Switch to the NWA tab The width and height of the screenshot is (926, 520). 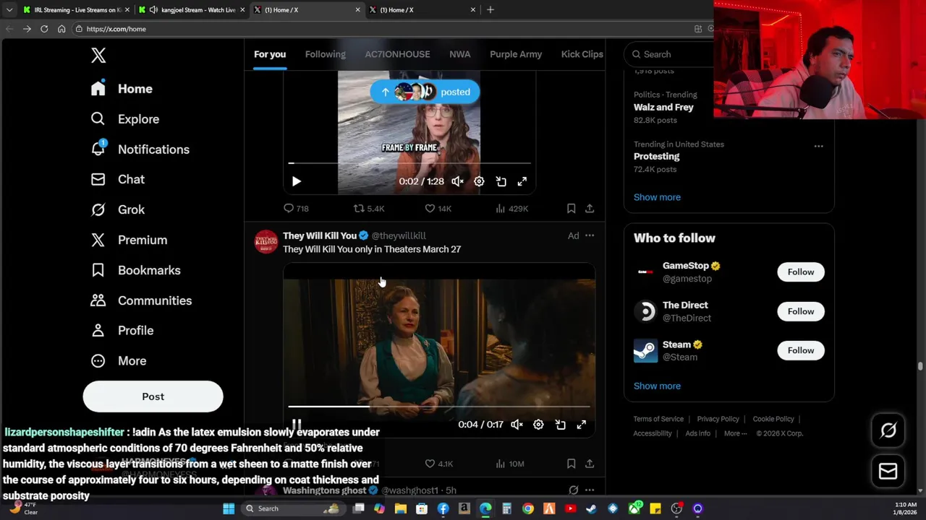point(459,54)
